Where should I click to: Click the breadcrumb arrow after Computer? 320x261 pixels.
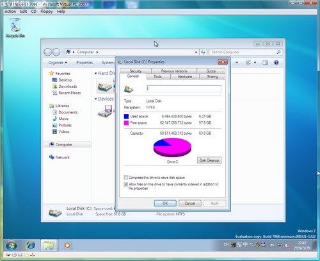click(x=97, y=52)
